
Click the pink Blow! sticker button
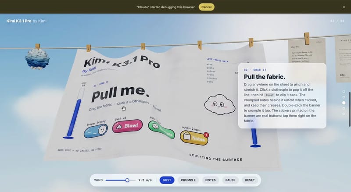(x=127, y=126)
